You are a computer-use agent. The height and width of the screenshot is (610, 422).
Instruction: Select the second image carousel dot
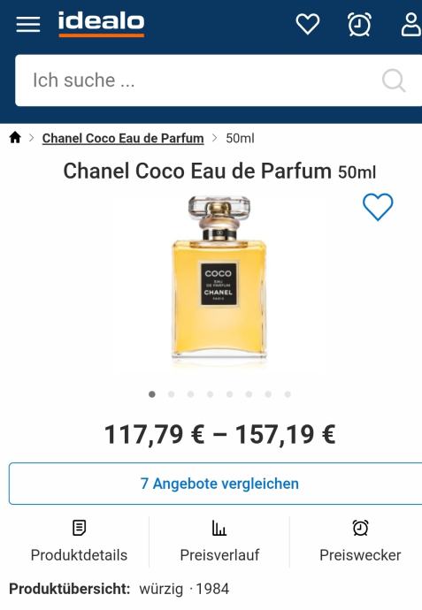(x=172, y=394)
